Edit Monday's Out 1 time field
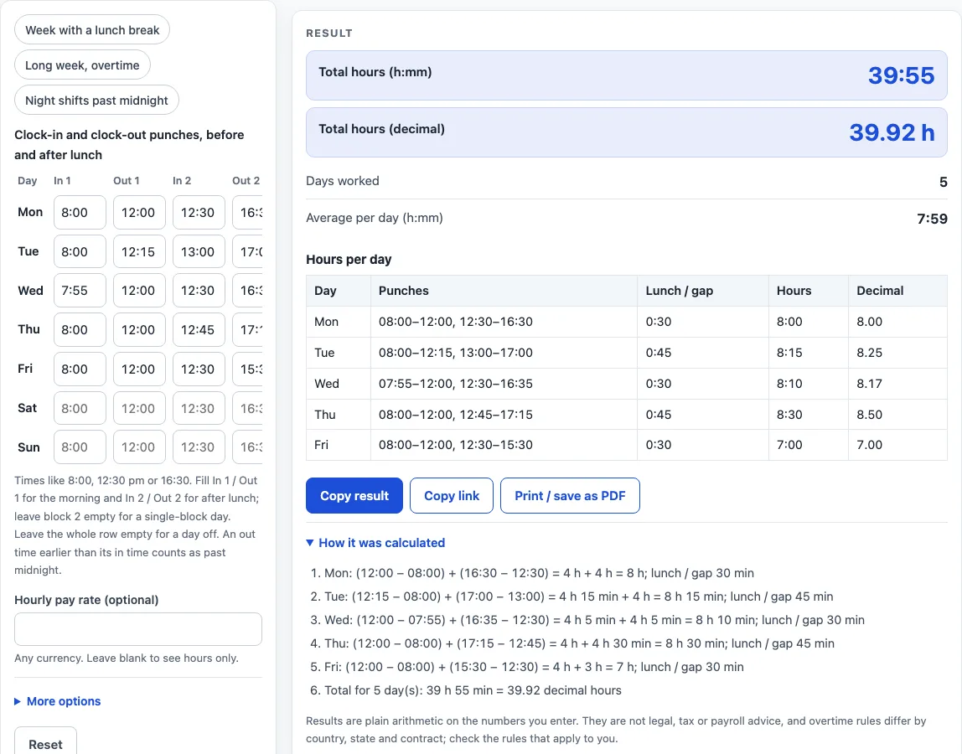The height and width of the screenshot is (754, 962). (139, 212)
